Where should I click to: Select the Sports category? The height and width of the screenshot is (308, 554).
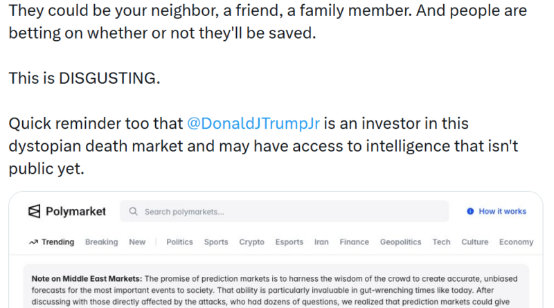tap(216, 242)
